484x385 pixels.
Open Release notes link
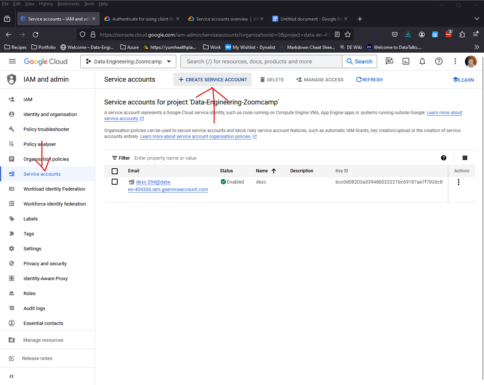pyautogui.click(x=47, y=359)
